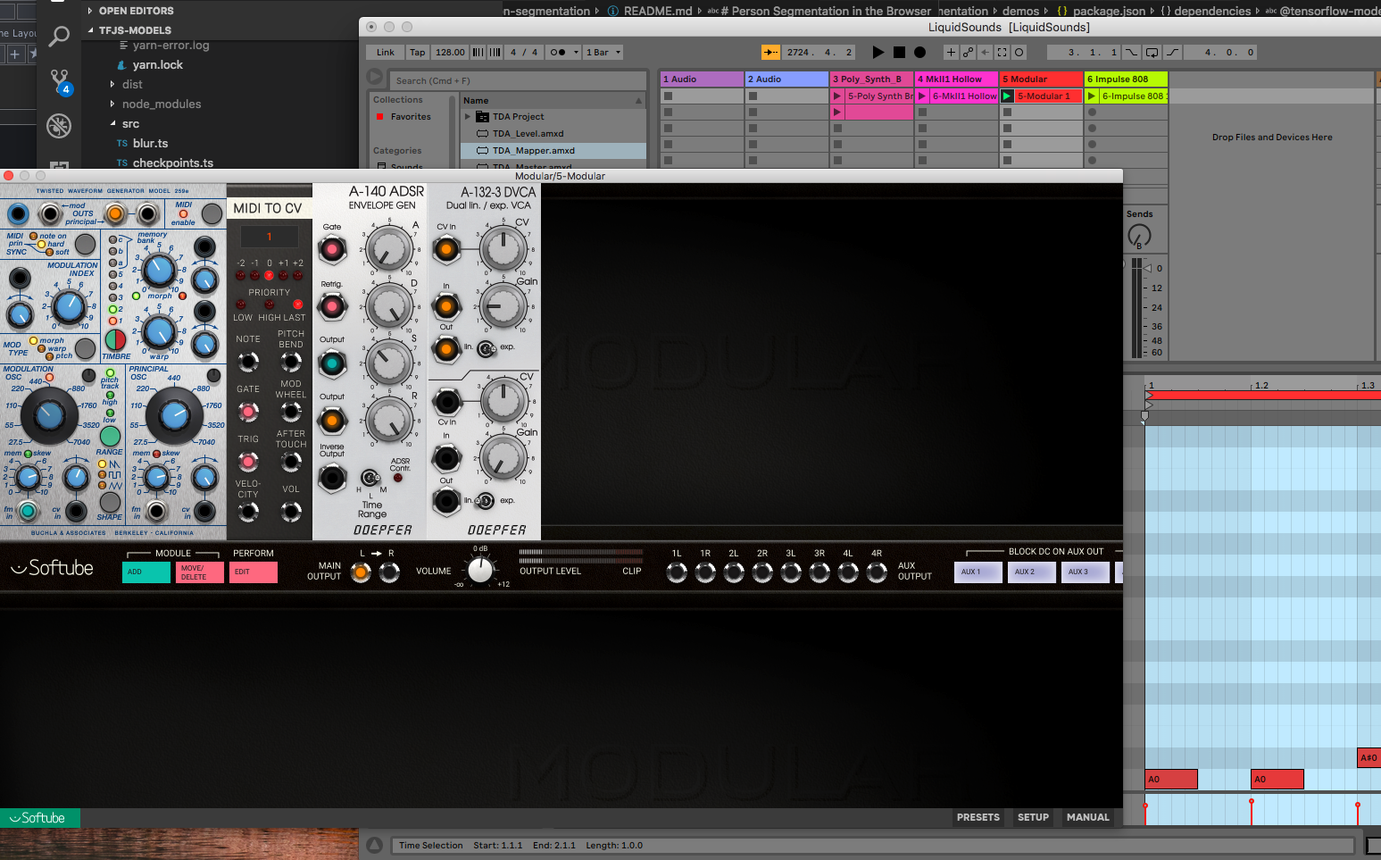Launch the 5-Modular 1 clip play triangle

pos(1007,96)
